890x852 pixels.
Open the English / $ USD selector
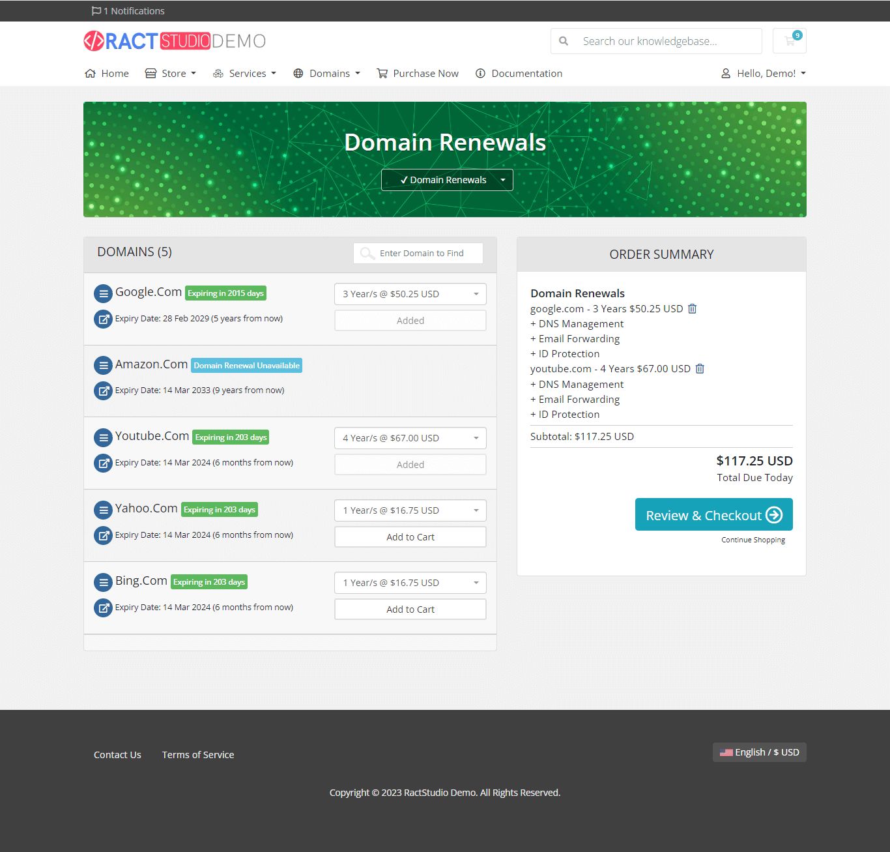[760, 752]
